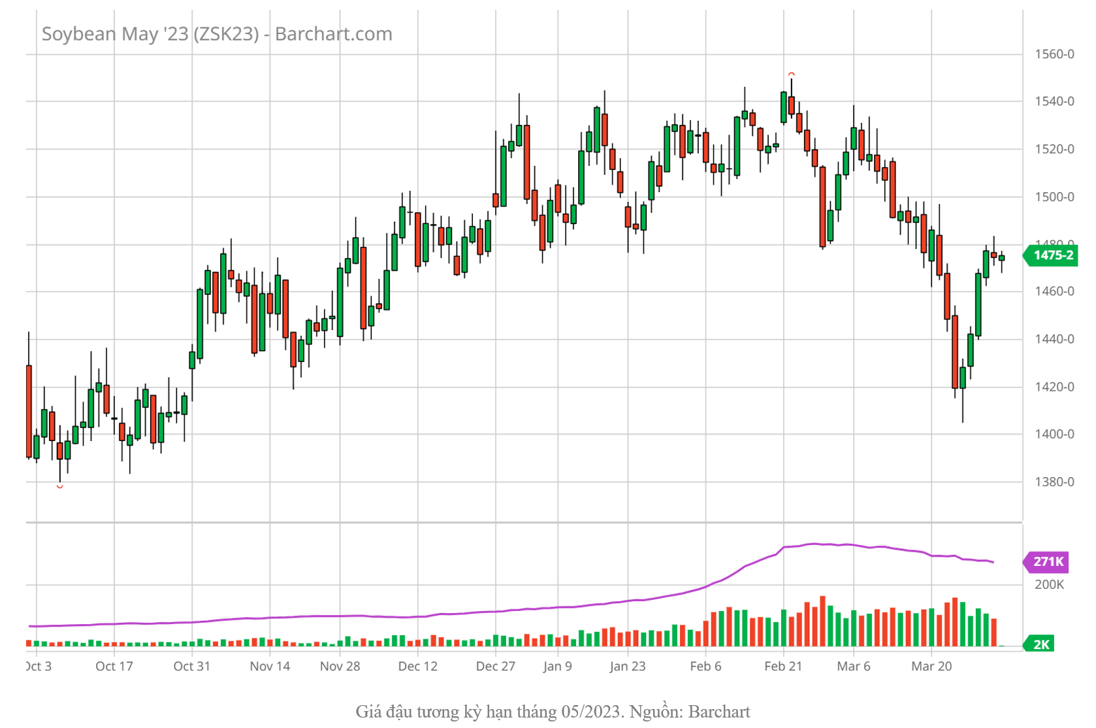The width and height of the screenshot is (1096, 728).
Task: Click the 1420-0 price axis label
Action: pos(1054,387)
